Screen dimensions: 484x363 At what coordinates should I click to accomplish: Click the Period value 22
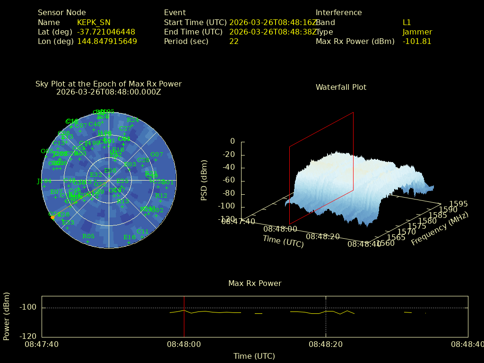click(x=233, y=41)
